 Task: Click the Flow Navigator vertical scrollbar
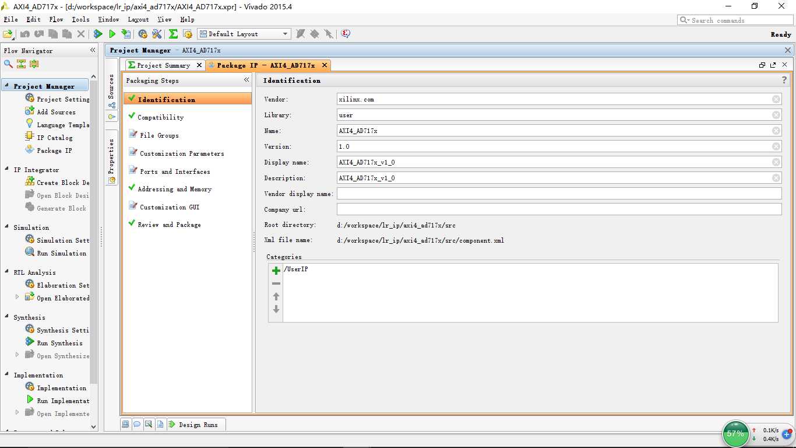pyautogui.click(x=94, y=233)
